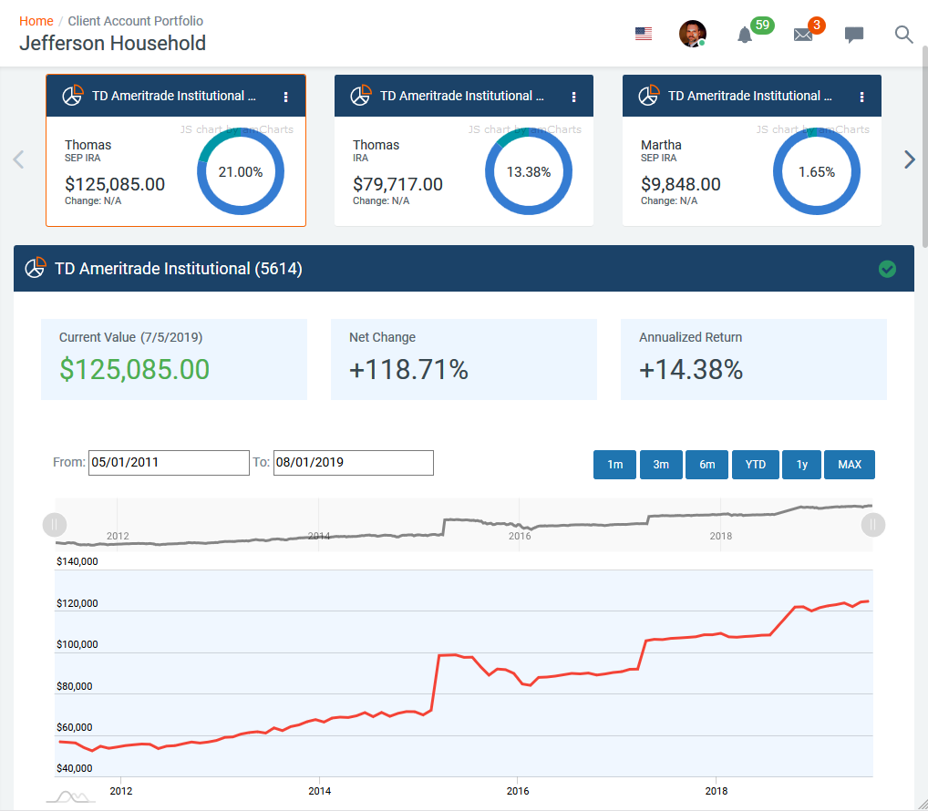The image size is (928, 811).
Task: Click the 21.00% donut chart
Action: (241, 171)
